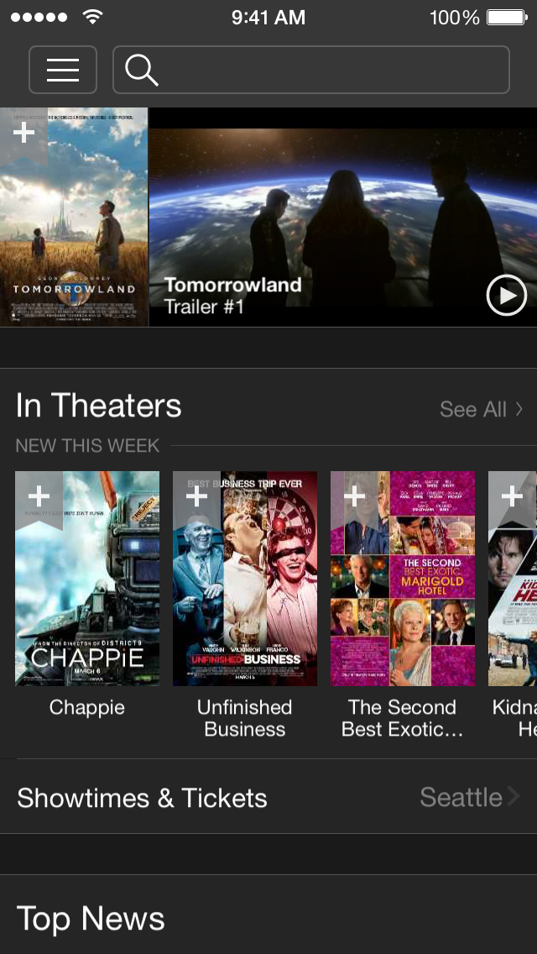The image size is (537, 954).
Task: Tap the Tomorrowland Trailer #1 title
Action: click(233, 295)
